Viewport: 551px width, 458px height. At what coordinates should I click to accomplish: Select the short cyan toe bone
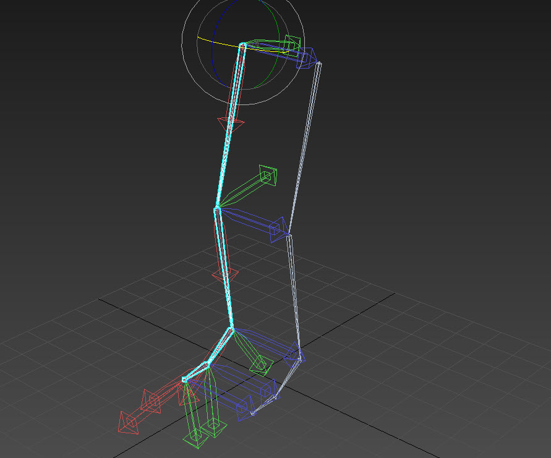[x=196, y=373]
